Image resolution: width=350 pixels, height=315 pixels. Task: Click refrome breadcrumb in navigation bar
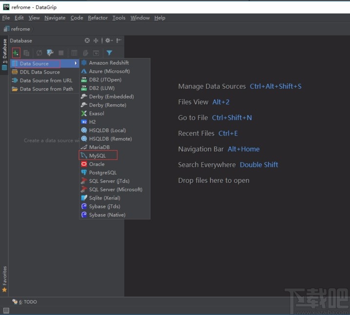tap(17, 29)
